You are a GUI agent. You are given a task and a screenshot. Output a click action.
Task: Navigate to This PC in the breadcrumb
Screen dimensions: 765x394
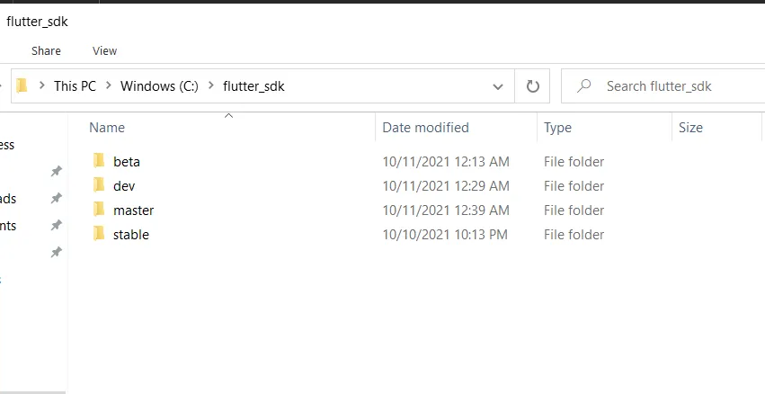coord(75,86)
